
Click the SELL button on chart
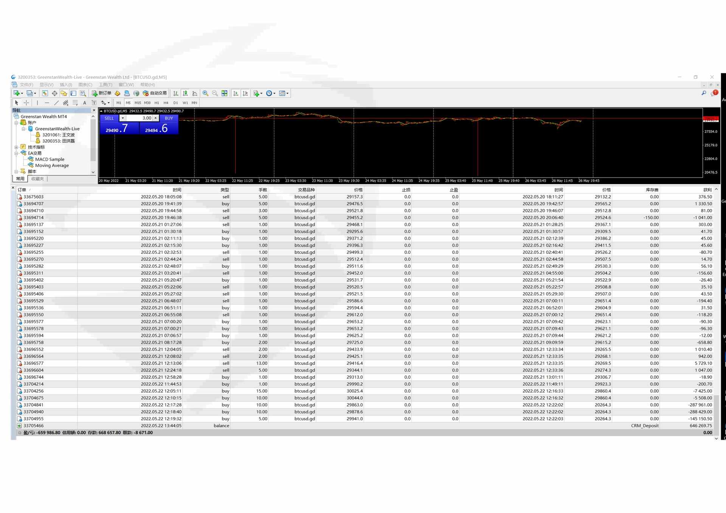[109, 118]
